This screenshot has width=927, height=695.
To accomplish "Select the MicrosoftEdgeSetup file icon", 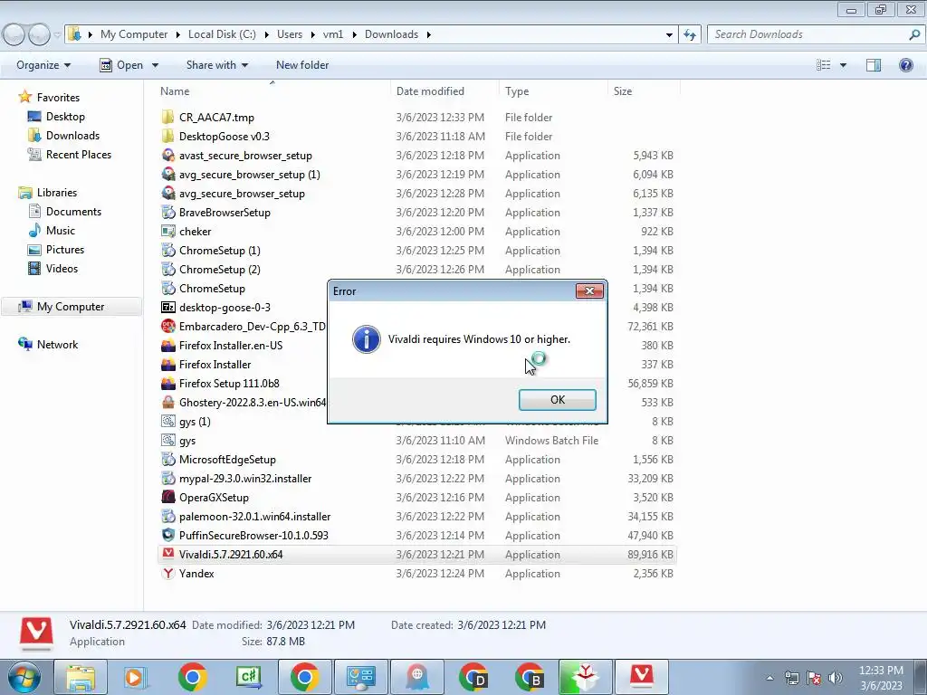I will (x=168, y=459).
